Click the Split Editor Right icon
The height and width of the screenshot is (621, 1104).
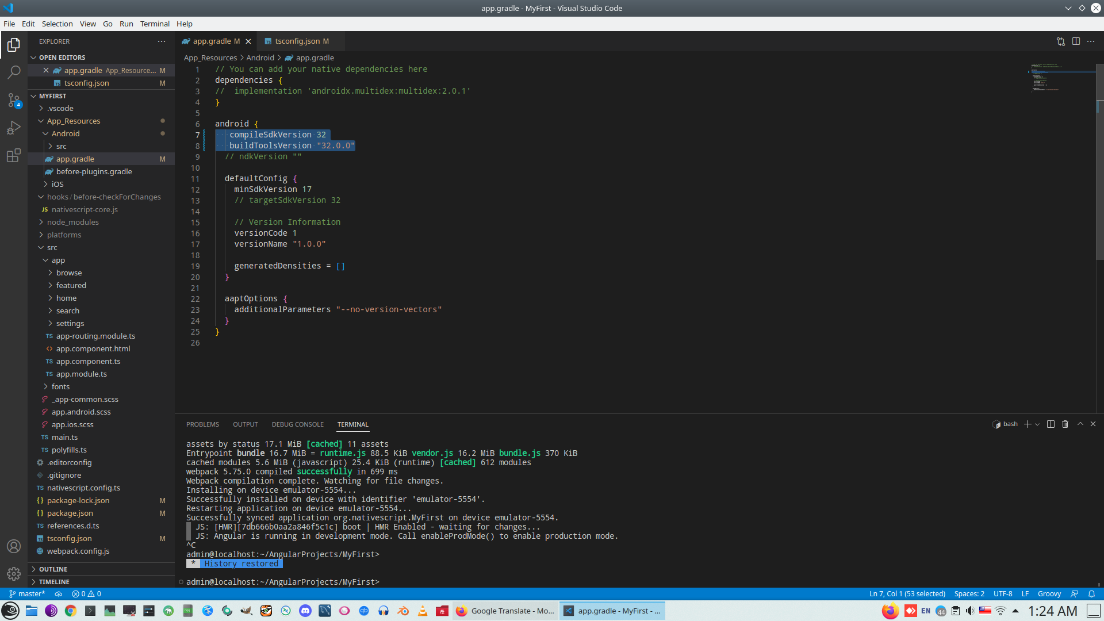1076,41
